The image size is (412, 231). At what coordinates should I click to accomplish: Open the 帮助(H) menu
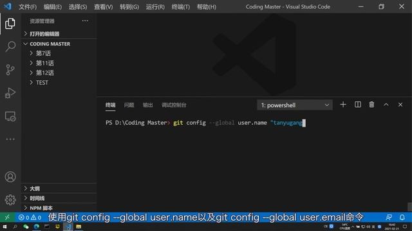tap(207, 7)
